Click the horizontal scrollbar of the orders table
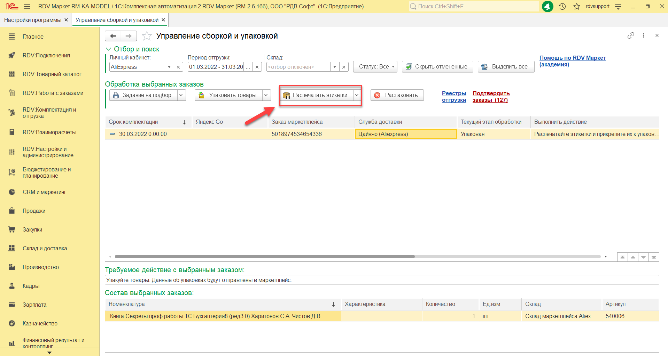This screenshot has width=668, height=356. [265, 257]
